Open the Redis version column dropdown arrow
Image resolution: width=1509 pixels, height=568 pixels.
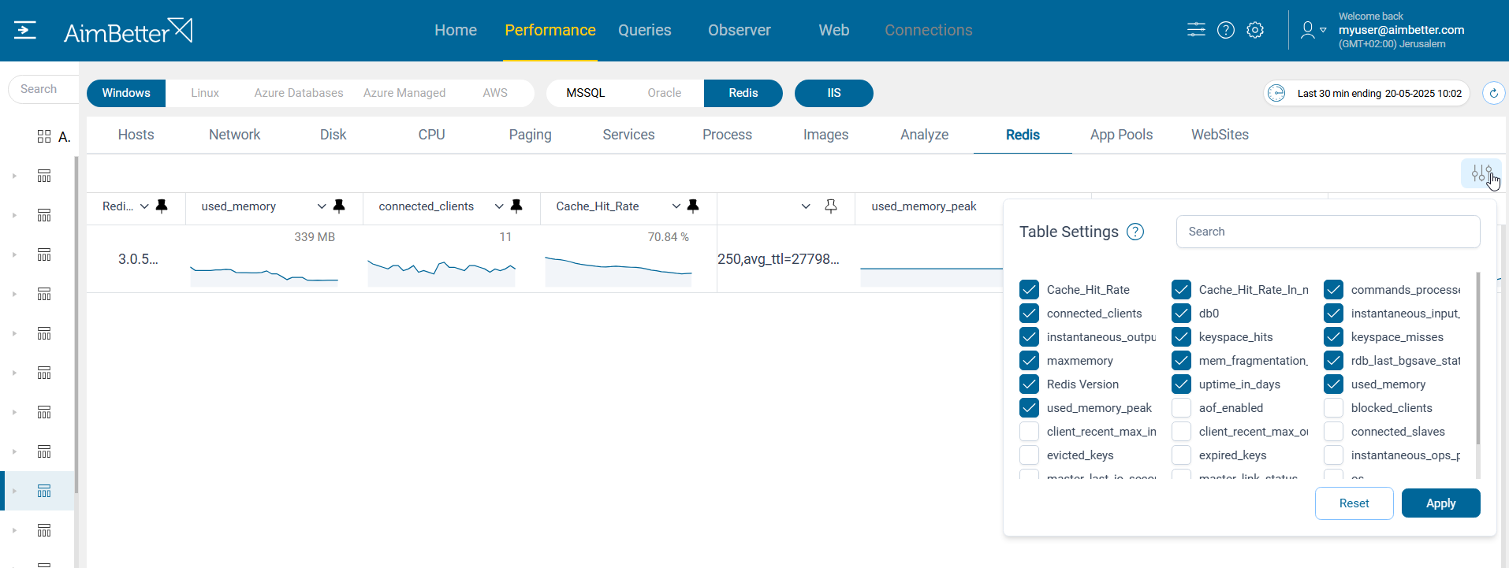coord(144,206)
